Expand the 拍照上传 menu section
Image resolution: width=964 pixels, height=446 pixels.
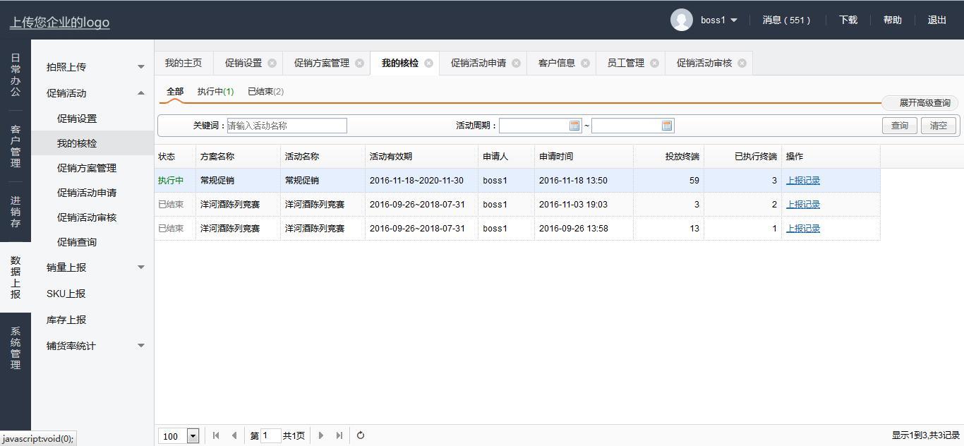tap(140, 67)
